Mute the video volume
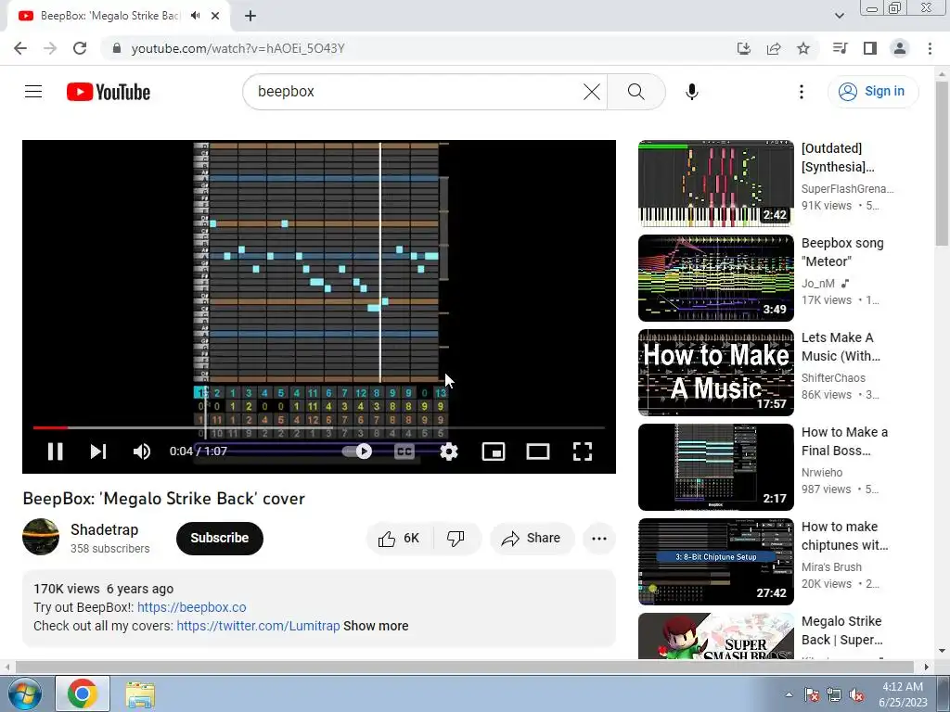The image size is (950, 712). 142,451
